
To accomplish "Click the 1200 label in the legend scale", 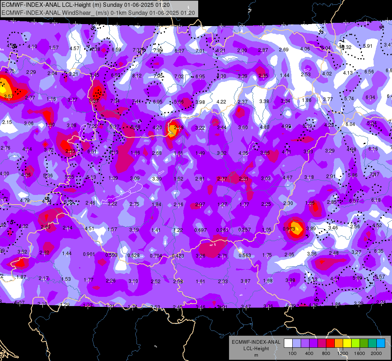I will (x=342, y=353).
